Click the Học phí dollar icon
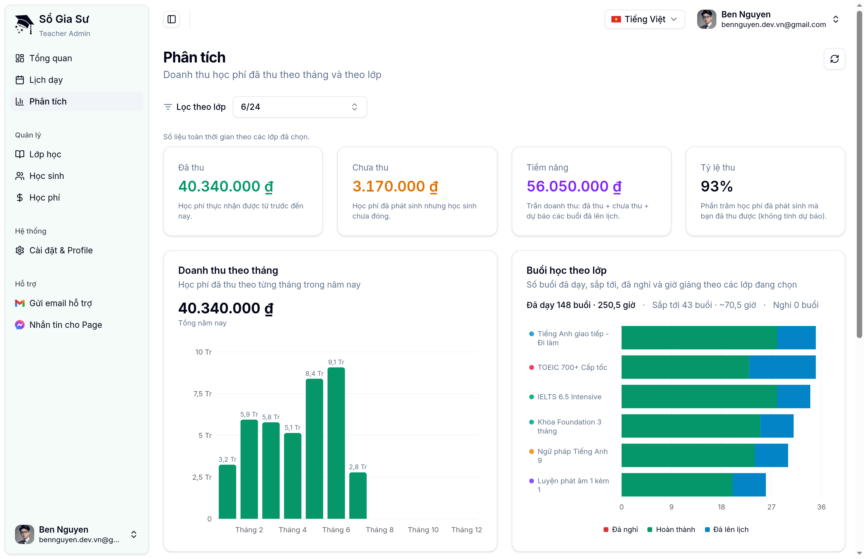This screenshot has width=864, height=559. pos(19,198)
